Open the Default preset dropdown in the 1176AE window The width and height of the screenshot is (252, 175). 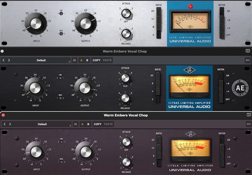pos(41,60)
